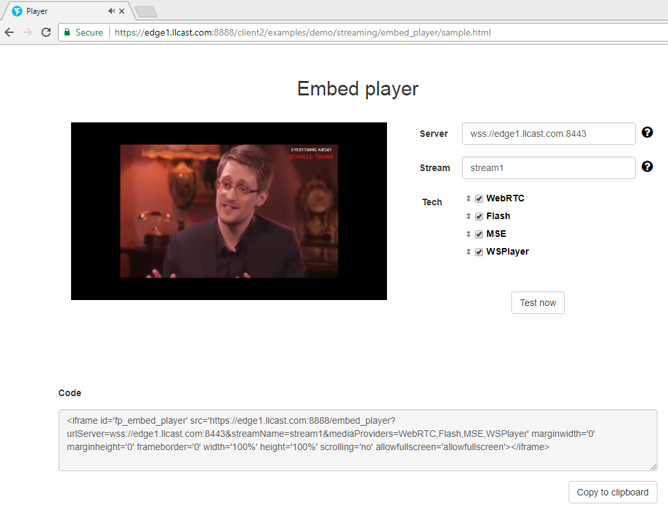The height and width of the screenshot is (506, 668).
Task: Close the Player browser tab
Action: (x=122, y=11)
